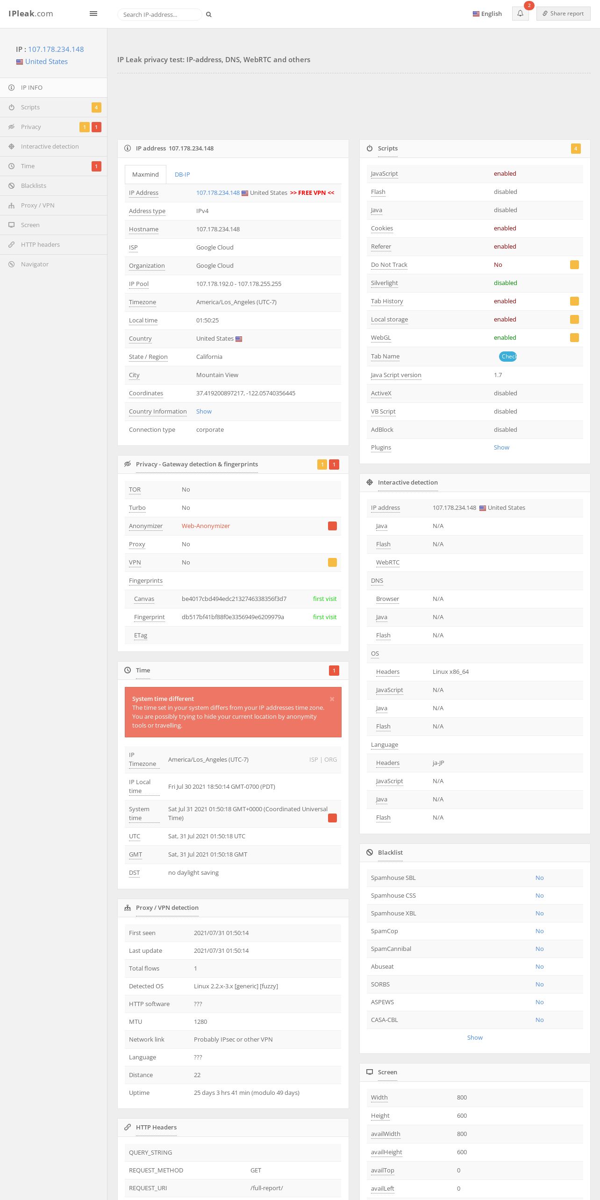Click the Spamhouse SBL 'No' result
Viewport: 600px width, 1200px height.
[539, 878]
